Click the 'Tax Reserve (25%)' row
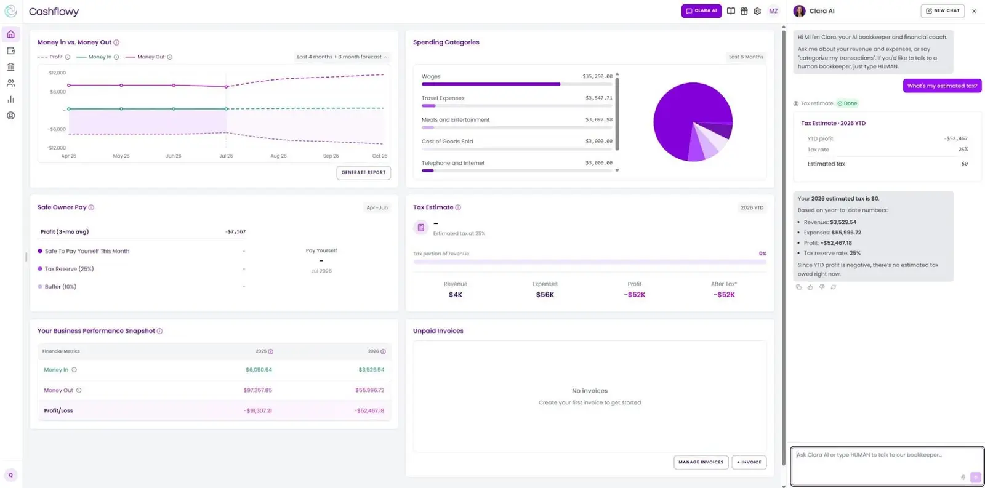Viewport: 985px width, 488px height. 142,269
